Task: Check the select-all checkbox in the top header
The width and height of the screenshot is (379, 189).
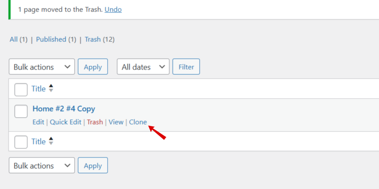Action: pyautogui.click(x=21, y=90)
